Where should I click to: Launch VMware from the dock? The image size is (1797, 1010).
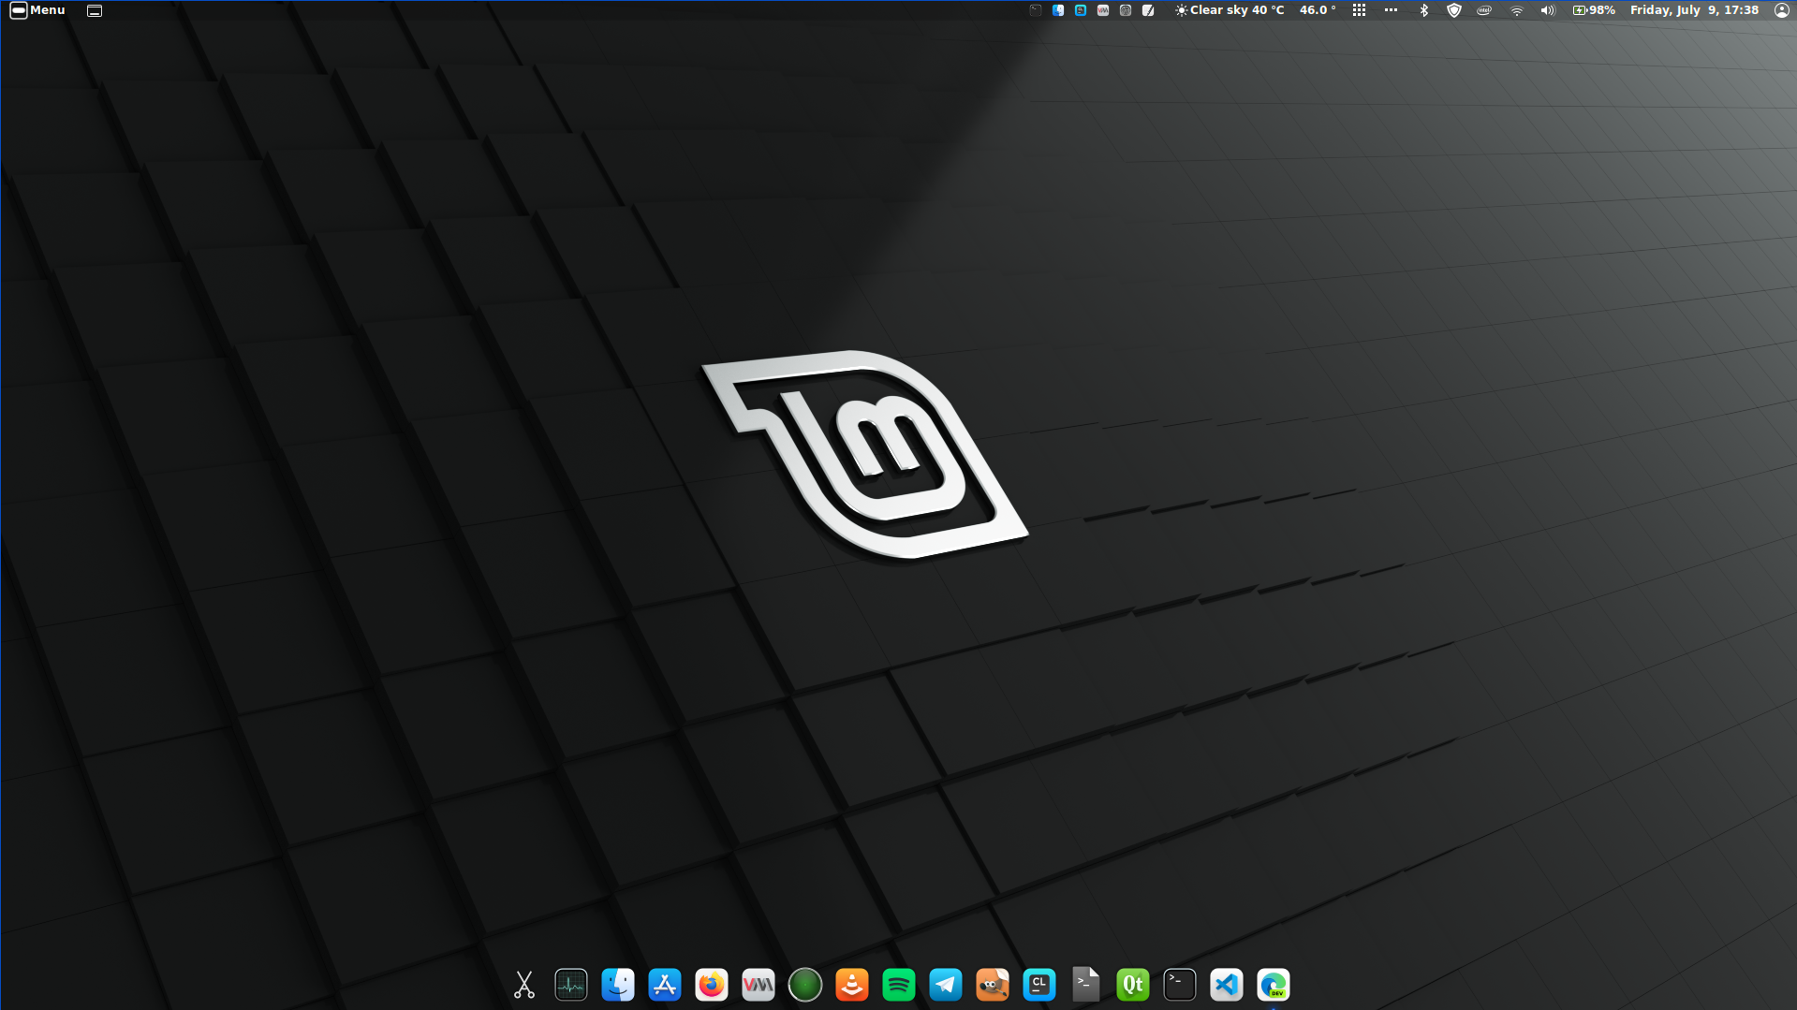pos(759,985)
